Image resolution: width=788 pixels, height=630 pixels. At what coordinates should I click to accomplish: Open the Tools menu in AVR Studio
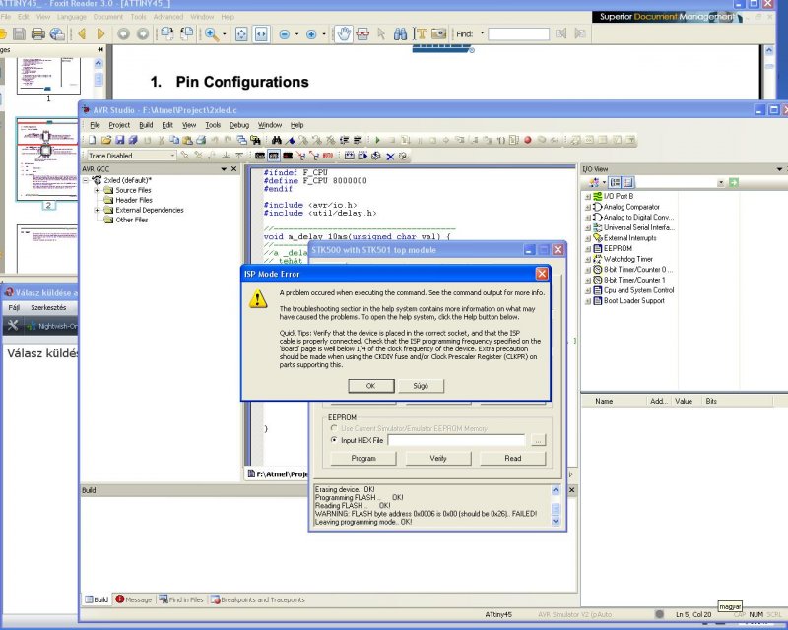pyautogui.click(x=213, y=125)
